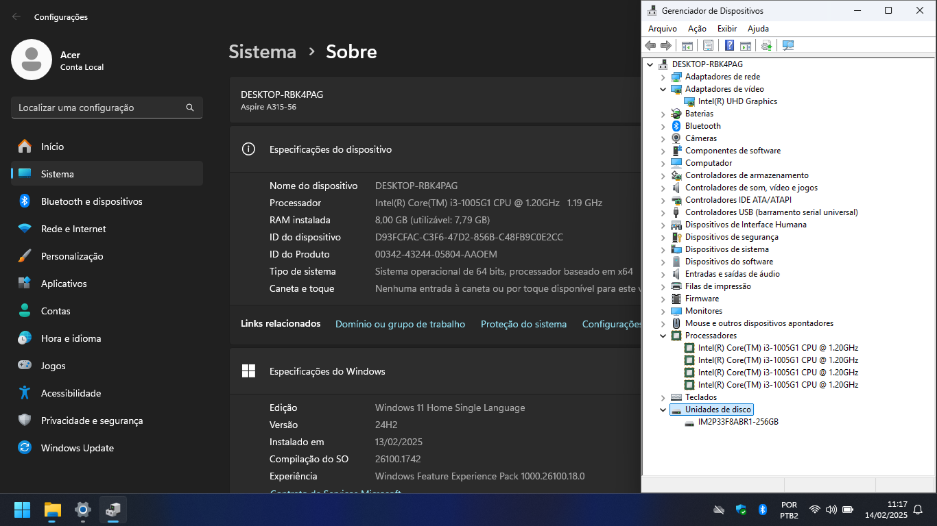Open File Explorer from the taskbar
The image size is (937, 526).
(53, 510)
